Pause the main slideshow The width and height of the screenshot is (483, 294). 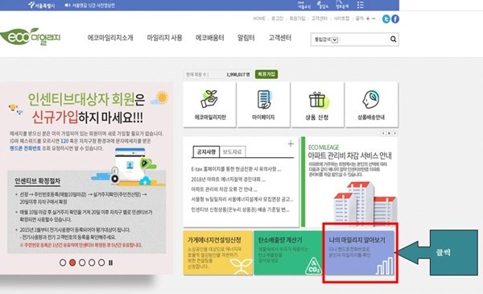(110, 263)
